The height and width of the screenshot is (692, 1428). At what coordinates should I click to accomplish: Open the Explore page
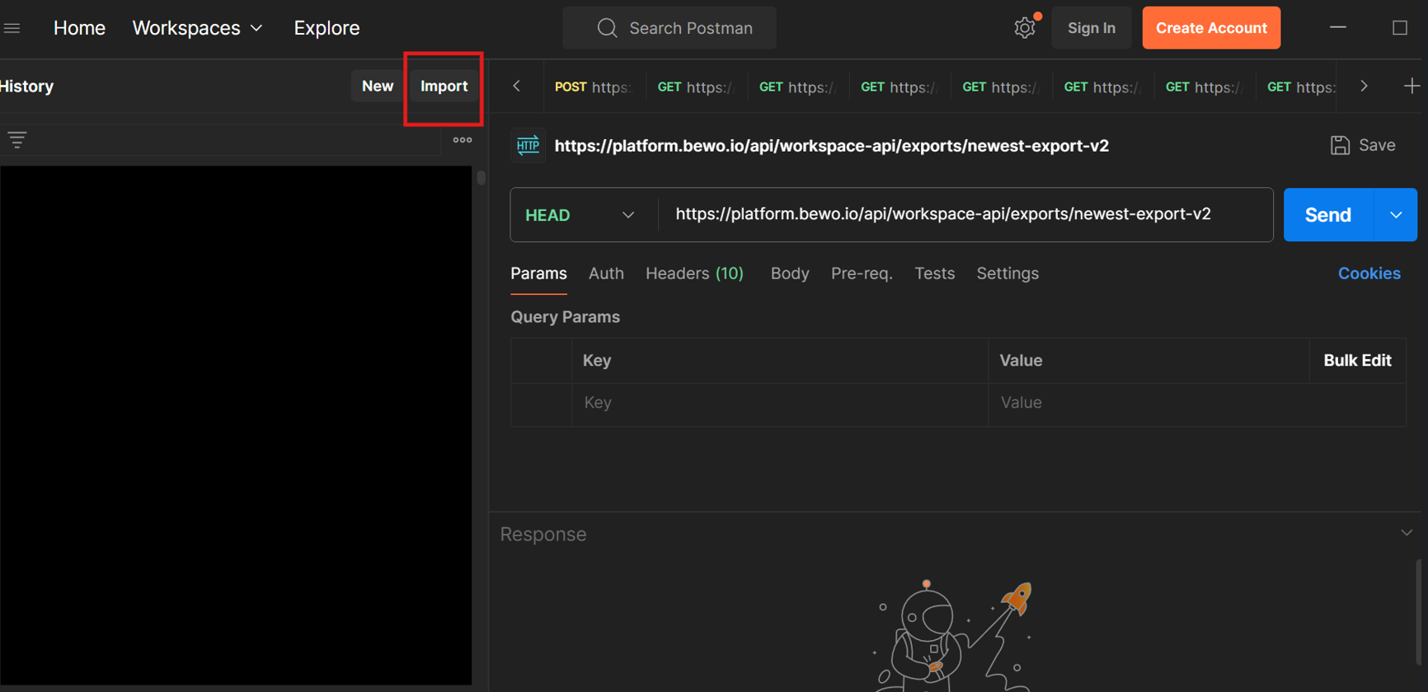326,28
